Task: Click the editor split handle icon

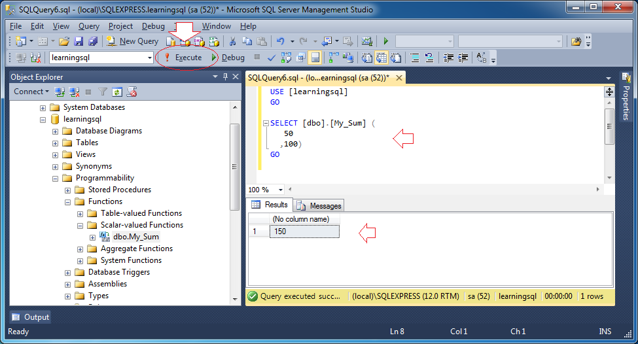Action: tap(609, 92)
